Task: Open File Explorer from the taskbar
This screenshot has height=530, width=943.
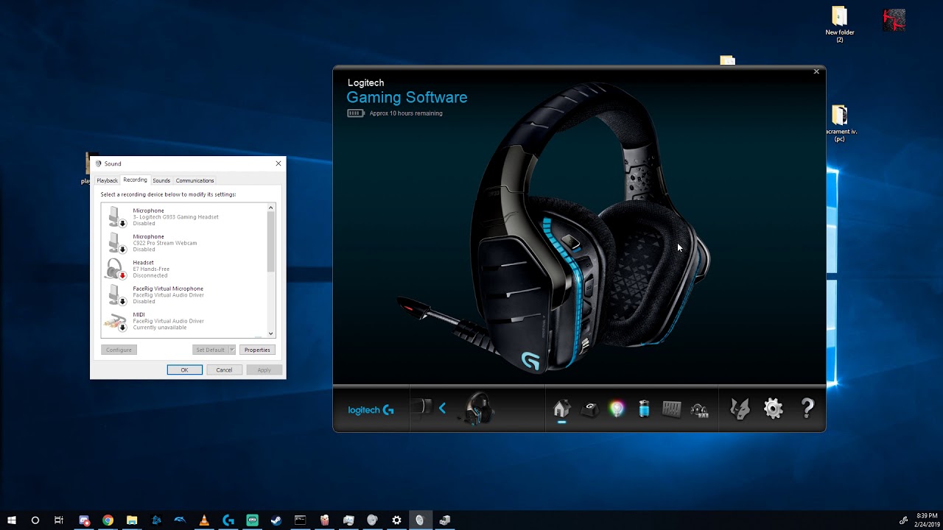Action: (x=132, y=520)
